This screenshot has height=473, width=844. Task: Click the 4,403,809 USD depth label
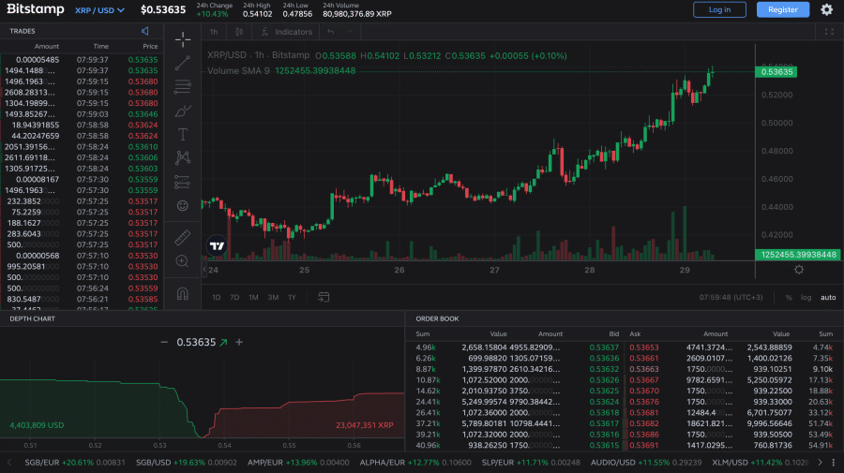click(x=37, y=425)
